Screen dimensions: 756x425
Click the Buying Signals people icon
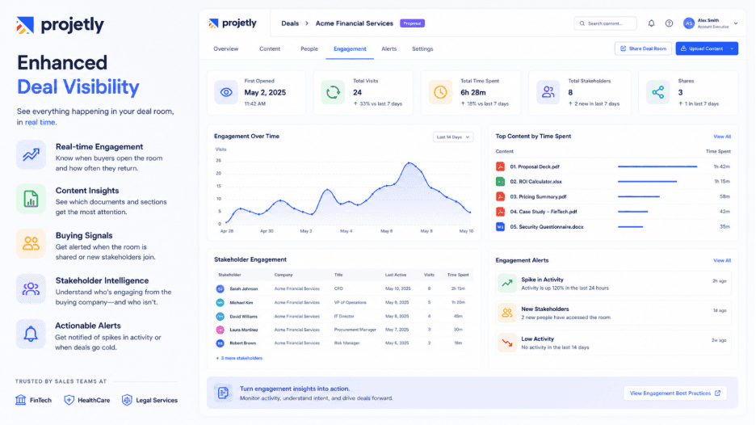[31, 243]
